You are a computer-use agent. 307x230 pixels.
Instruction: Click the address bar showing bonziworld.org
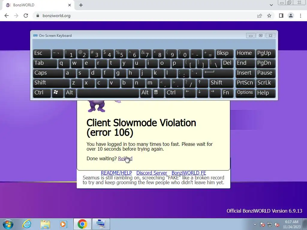tap(145, 16)
